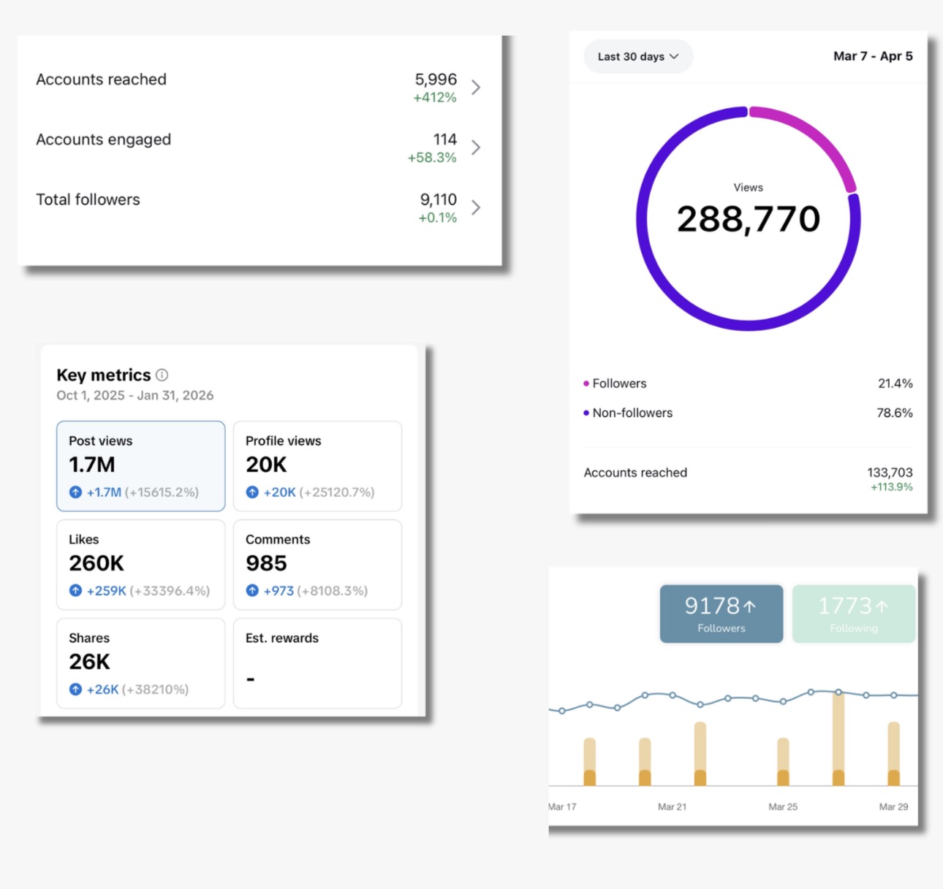
Task: Click the up arrow icon in Comments card
Action: click(252, 591)
